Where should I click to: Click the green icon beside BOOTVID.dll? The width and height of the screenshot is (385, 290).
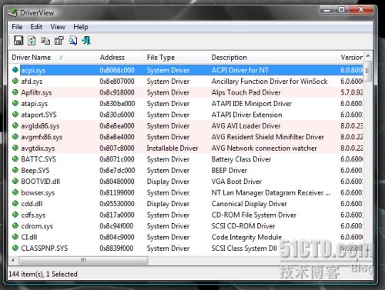coord(15,182)
